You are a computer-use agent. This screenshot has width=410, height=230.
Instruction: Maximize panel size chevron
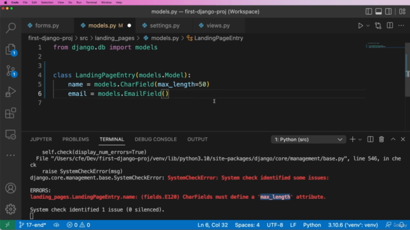point(393,139)
